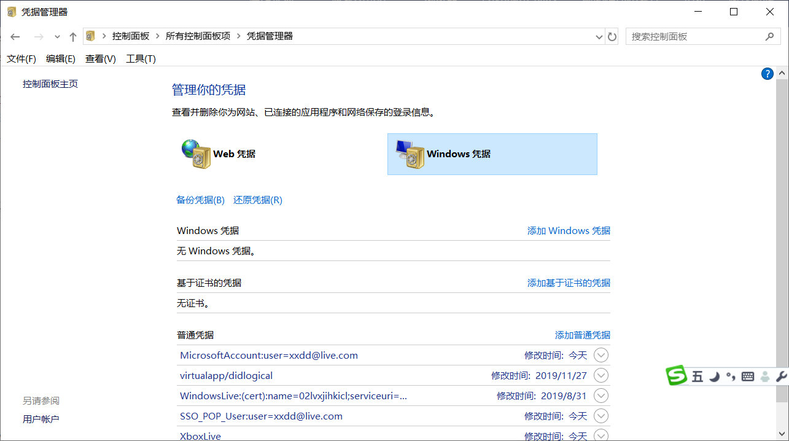The image size is (789, 441).
Task: Expand the virtualapp/didlogical credential entry
Action: click(600, 375)
